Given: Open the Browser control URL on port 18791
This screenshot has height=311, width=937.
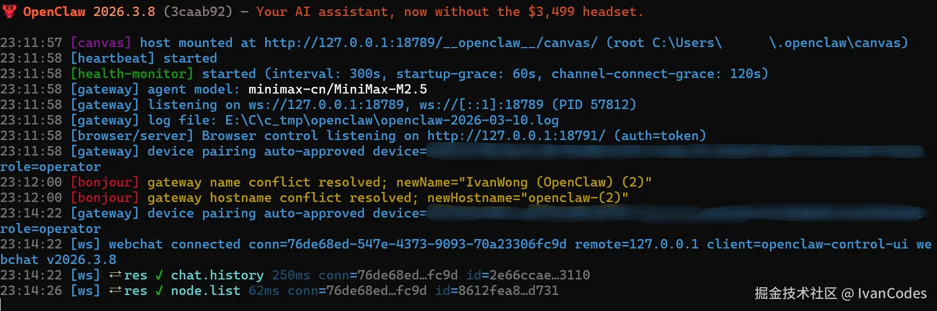Looking at the screenshot, I should 516,136.
